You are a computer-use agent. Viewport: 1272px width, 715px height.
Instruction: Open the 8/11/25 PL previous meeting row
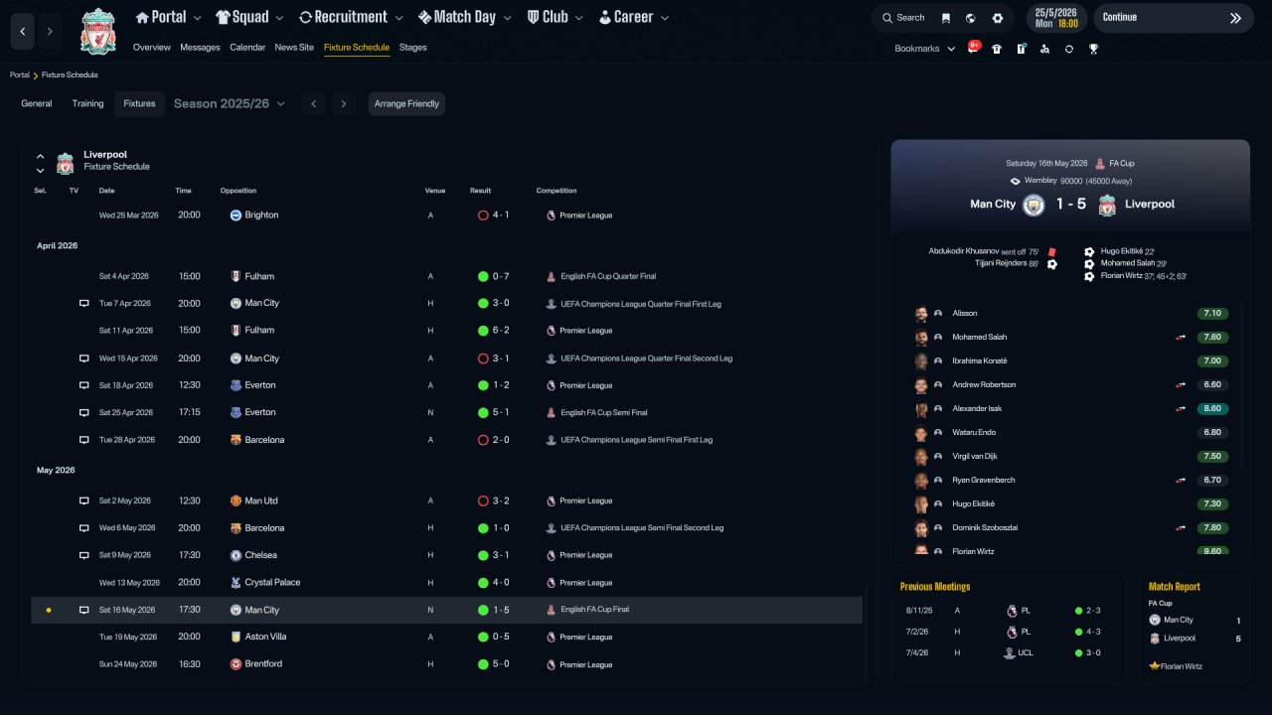[1008, 611]
